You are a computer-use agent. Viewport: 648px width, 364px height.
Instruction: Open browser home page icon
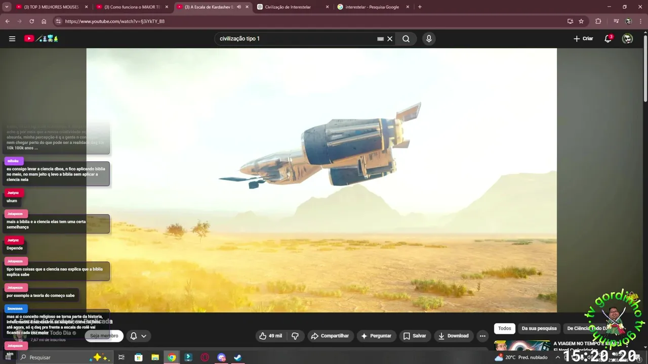pos(44,21)
